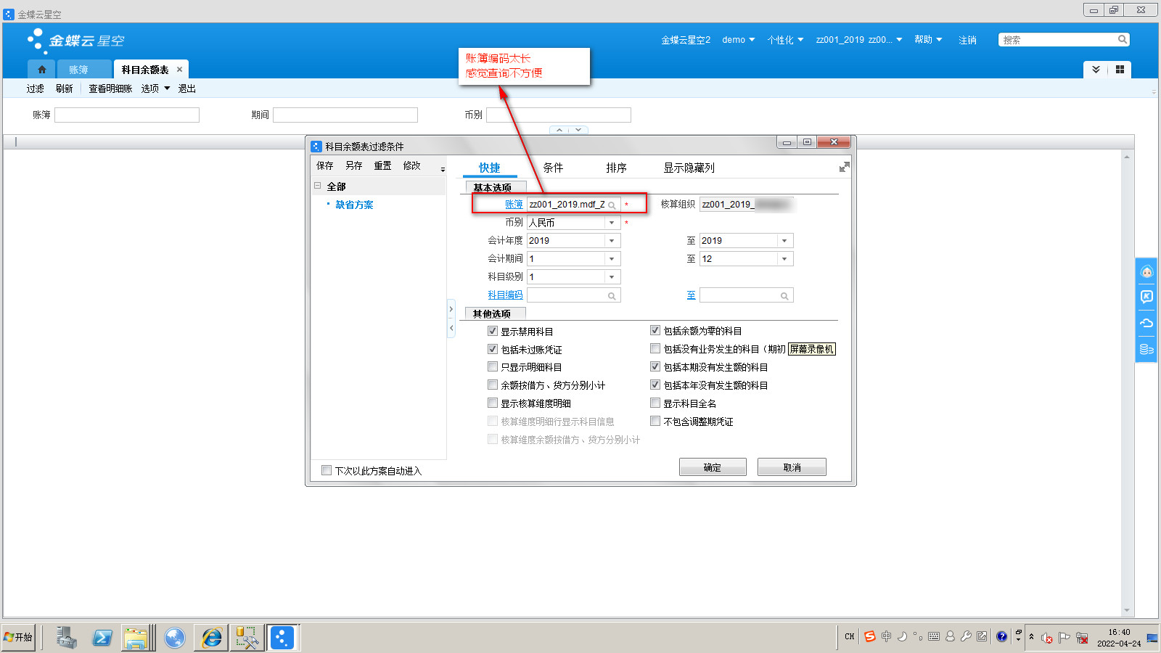
Task: Switch to the 条件 tab
Action: point(553,168)
